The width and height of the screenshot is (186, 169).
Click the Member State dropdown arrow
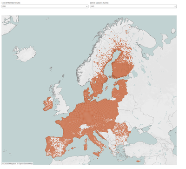click(87, 7)
